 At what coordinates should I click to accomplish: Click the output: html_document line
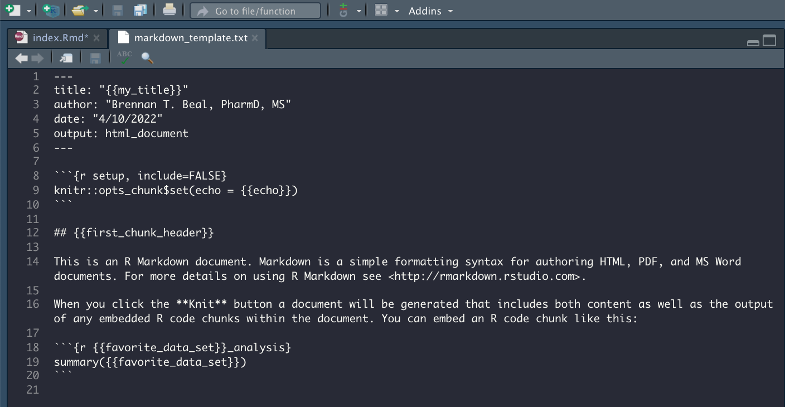click(x=121, y=133)
